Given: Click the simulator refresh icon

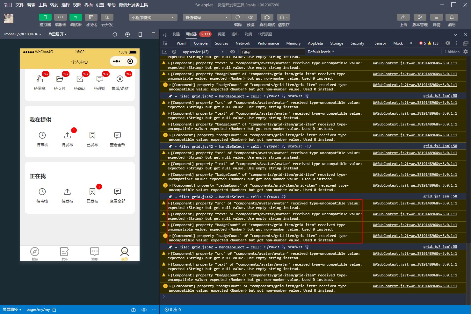Looking at the screenshot, I should (x=115, y=34).
